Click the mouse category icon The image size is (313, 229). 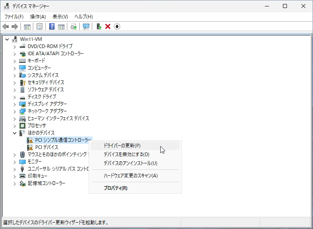coord(22,154)
